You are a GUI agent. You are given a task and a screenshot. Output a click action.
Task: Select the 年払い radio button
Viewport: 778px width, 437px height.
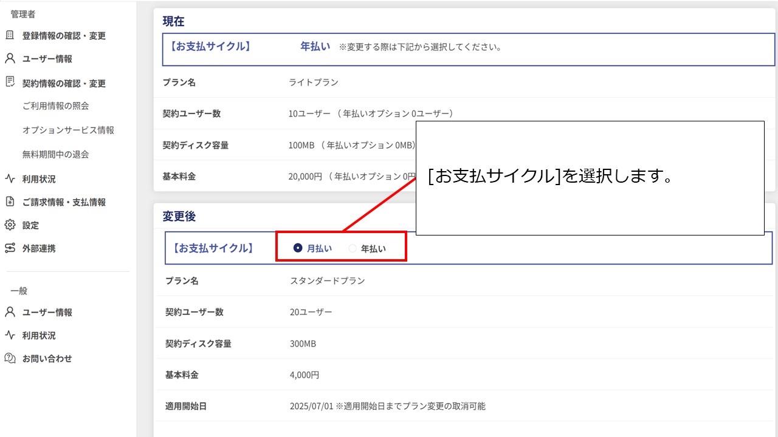click(353, 248)
